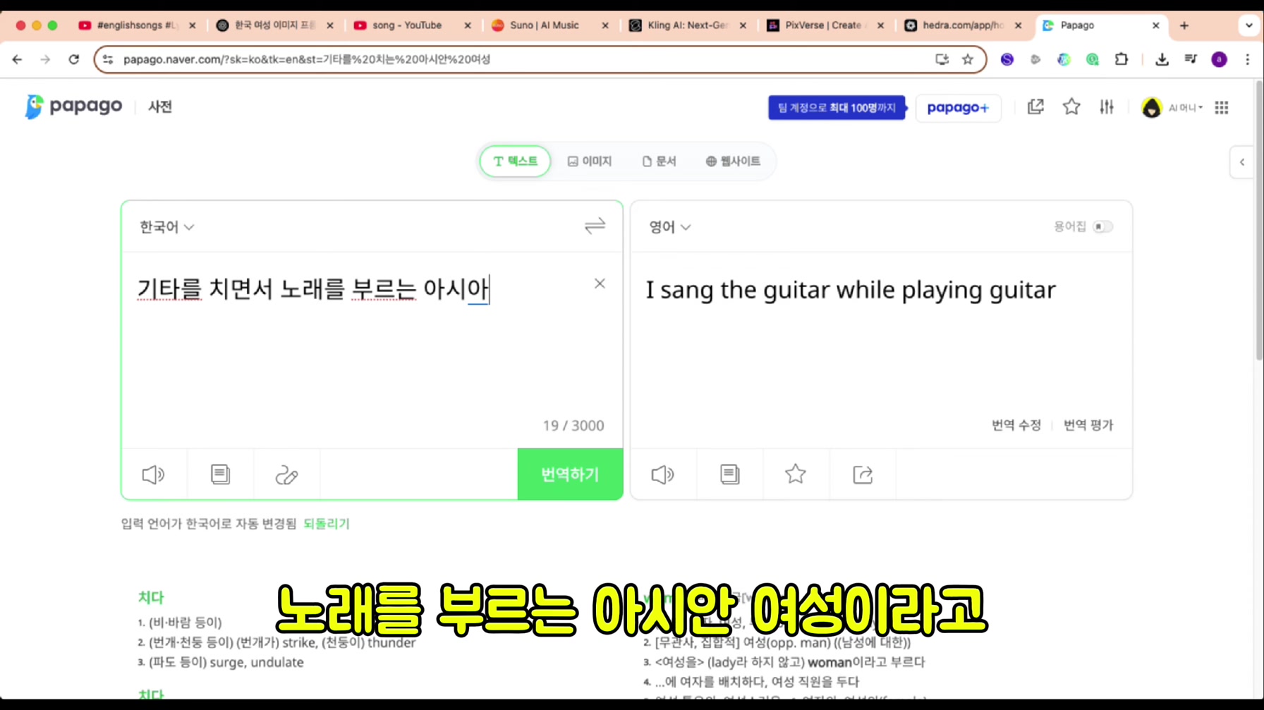
Task: Open the Naver apps grid icon
Action: [1222, 107]
